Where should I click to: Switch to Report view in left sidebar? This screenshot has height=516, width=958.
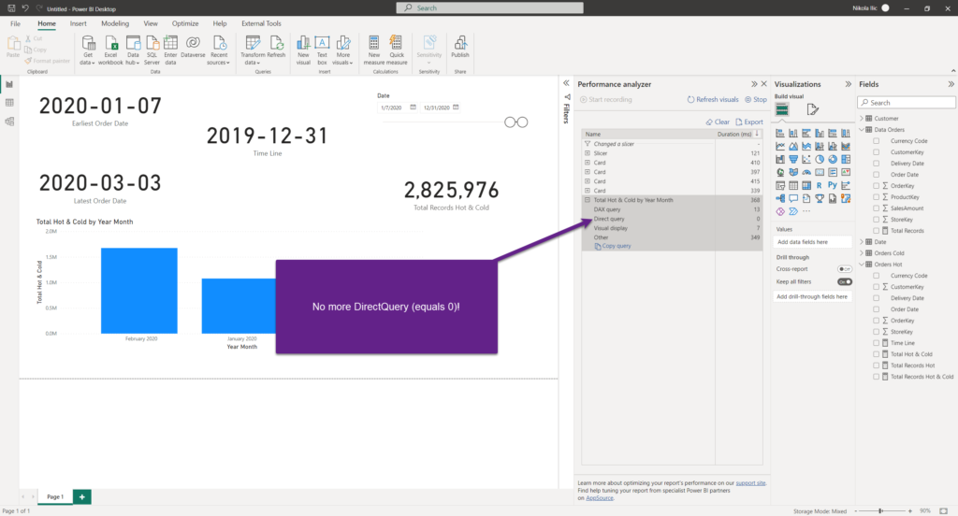click(9, 84)
